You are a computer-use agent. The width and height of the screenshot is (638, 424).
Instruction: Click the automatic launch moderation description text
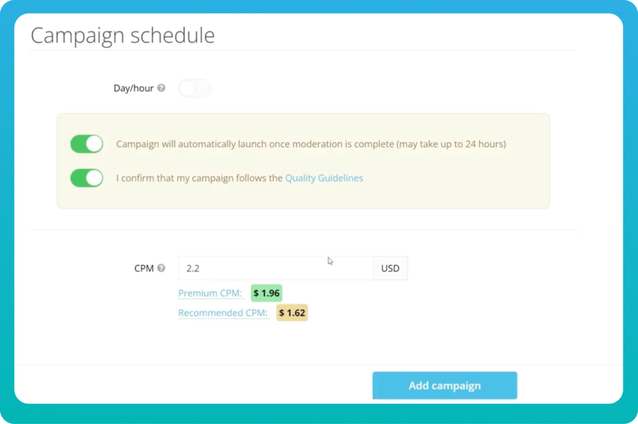click(311, 144)
